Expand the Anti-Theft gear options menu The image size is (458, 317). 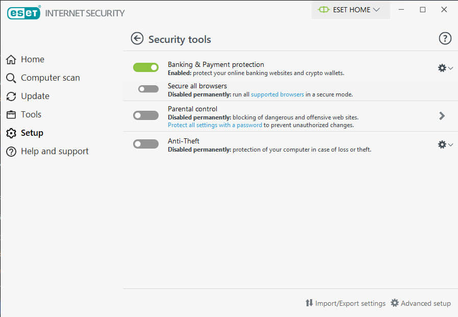click(x=445, y=144)
